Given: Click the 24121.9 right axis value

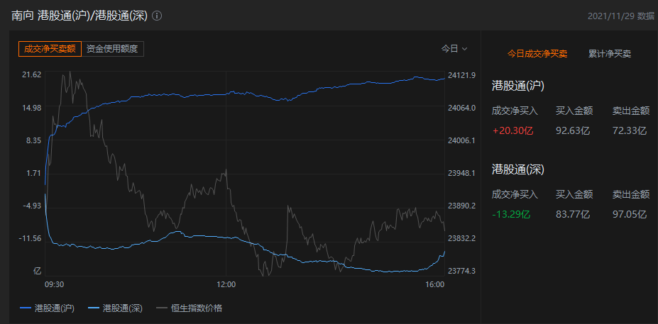Looking at the screenshot, I should point(461,75).
